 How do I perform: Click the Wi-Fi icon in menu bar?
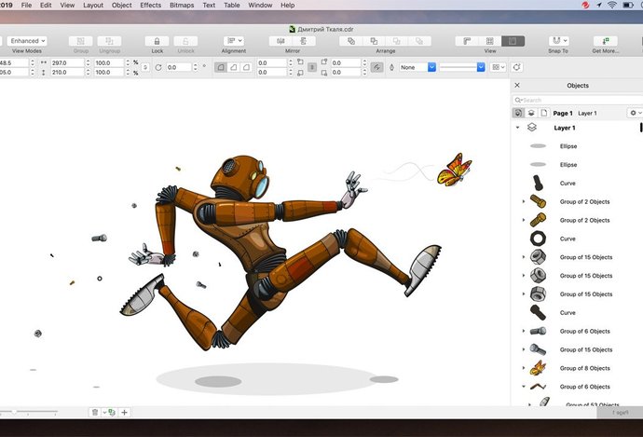click(x=611, y=6)
